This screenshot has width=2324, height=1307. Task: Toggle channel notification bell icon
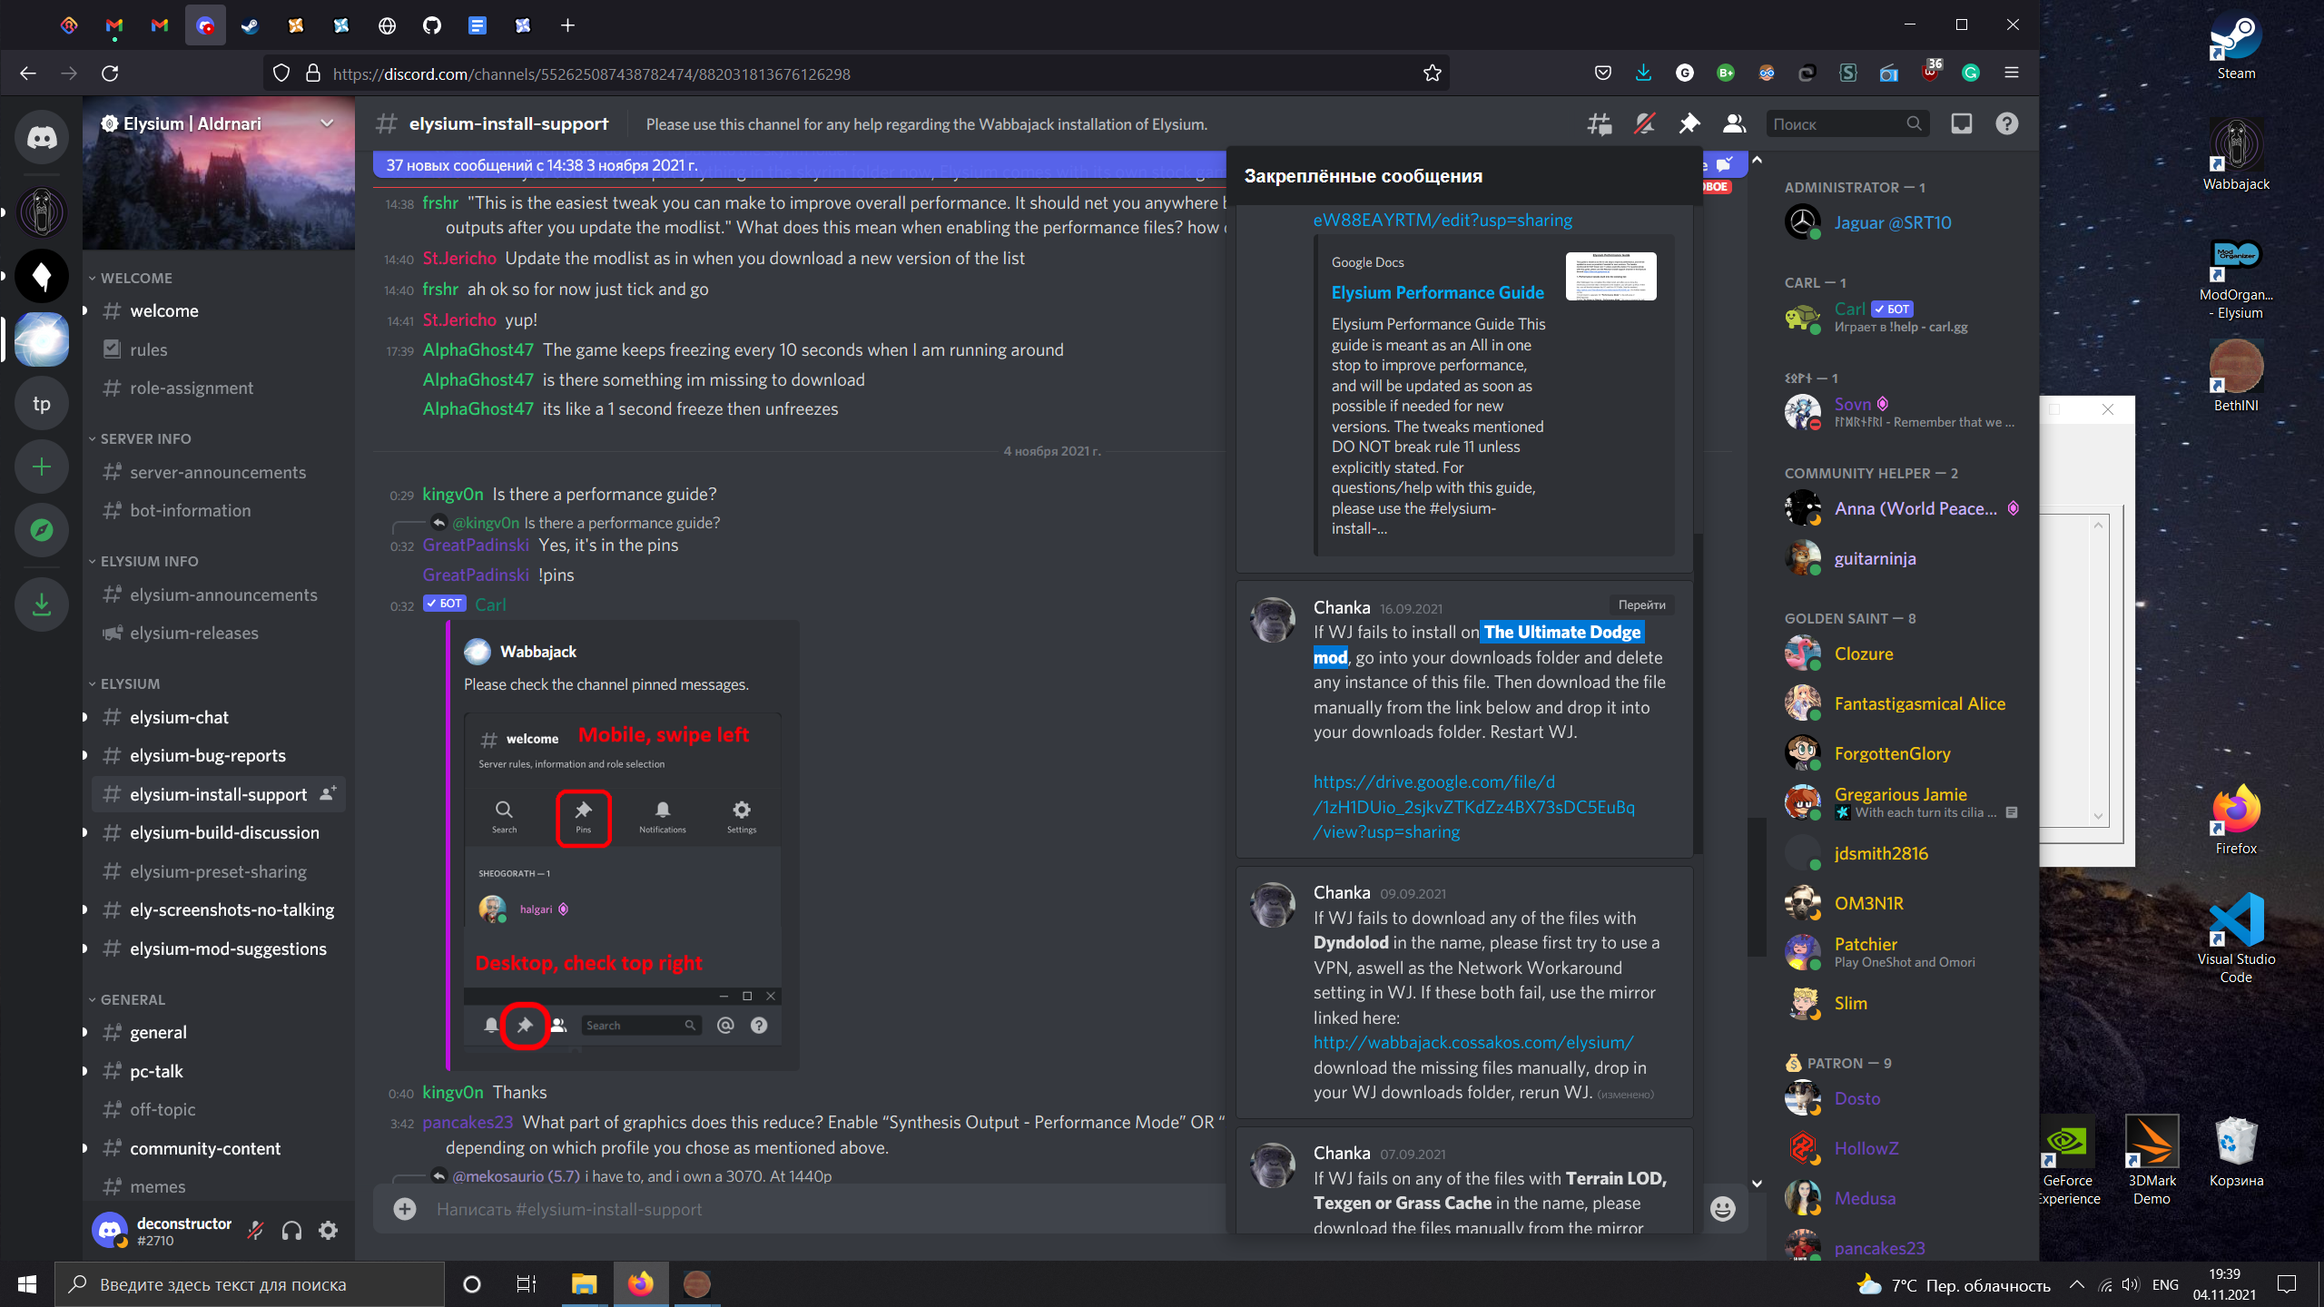1645,123
